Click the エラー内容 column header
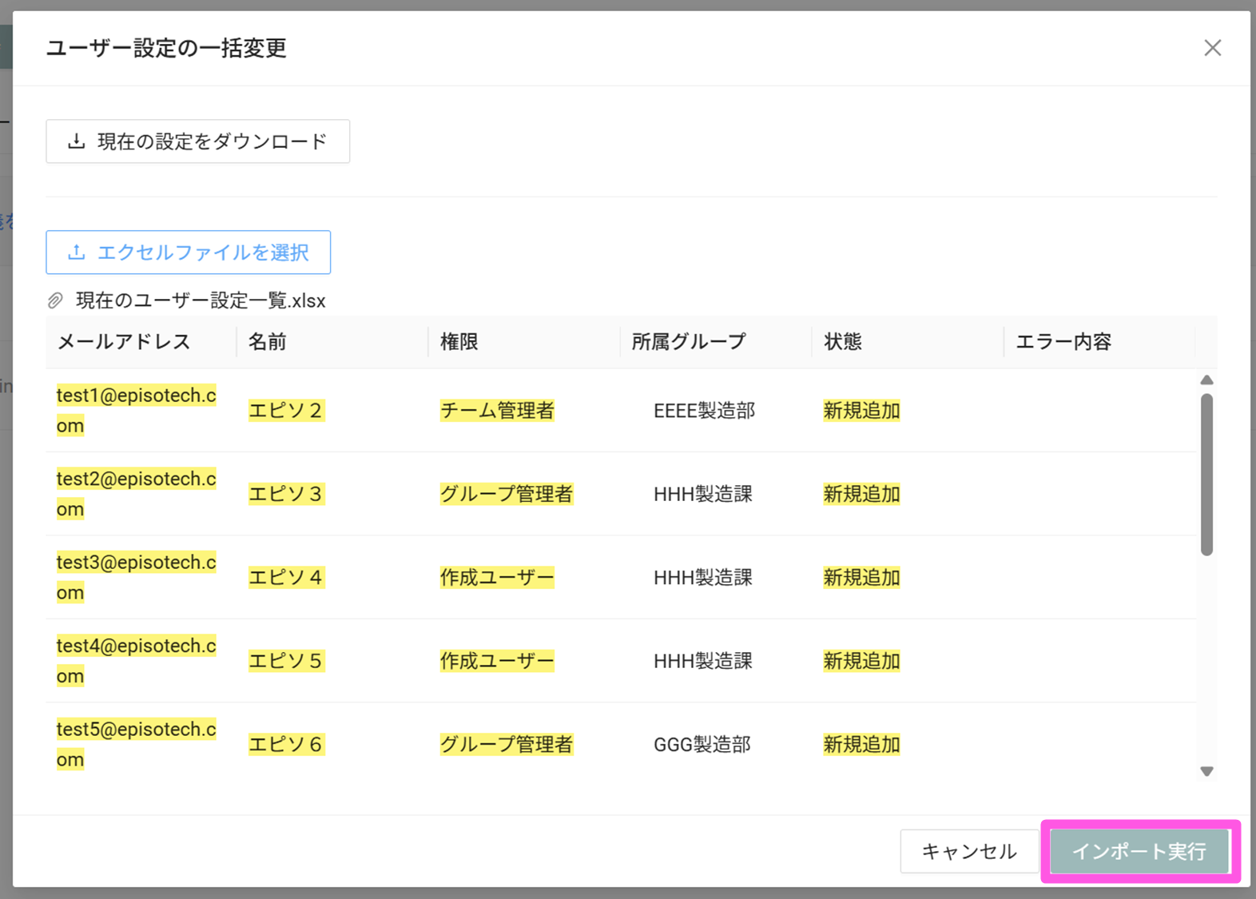Image resolution: width=1256 pixels, height=899 pixels. [x=1063, y=342]
